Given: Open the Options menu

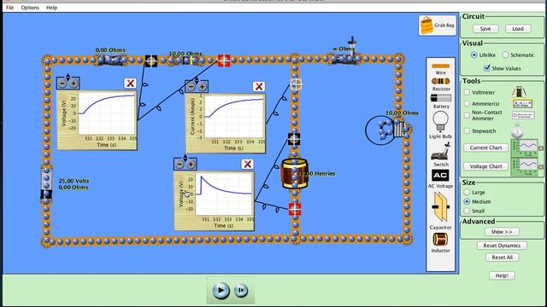Looking at the screenshot, I should [30, 8].
